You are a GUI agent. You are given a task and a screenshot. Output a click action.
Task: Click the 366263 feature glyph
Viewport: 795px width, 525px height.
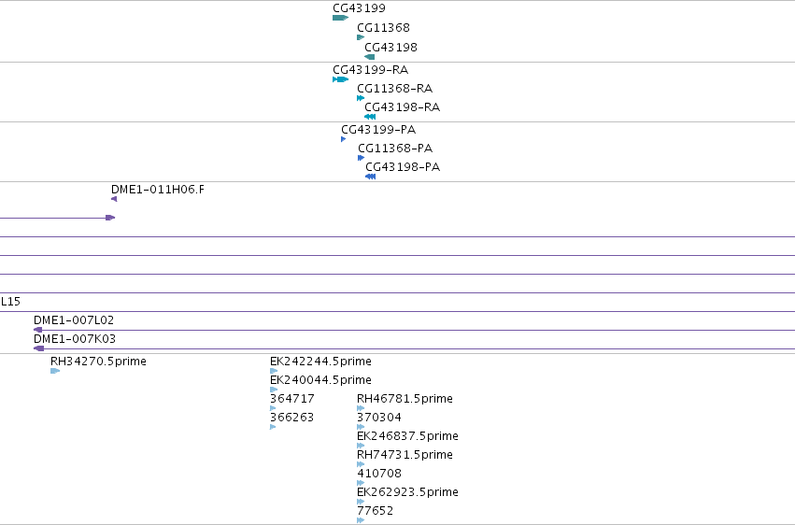pos(273,427)
